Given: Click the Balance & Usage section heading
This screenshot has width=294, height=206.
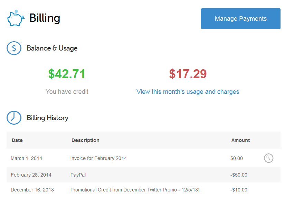Looking at the screenshot, I should pyautogui.click(x=52, y=48).
